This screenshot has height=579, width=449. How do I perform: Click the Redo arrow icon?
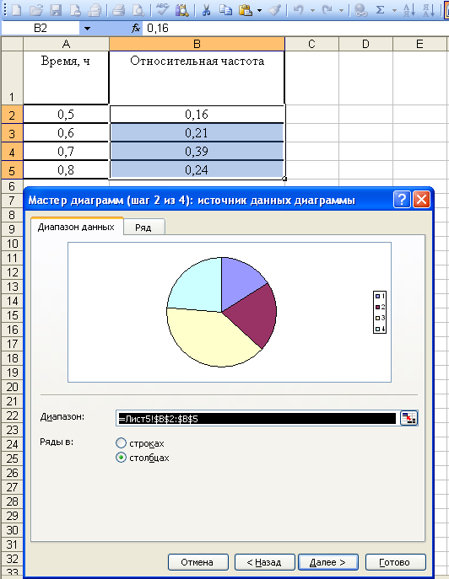(x=327, y=10)
